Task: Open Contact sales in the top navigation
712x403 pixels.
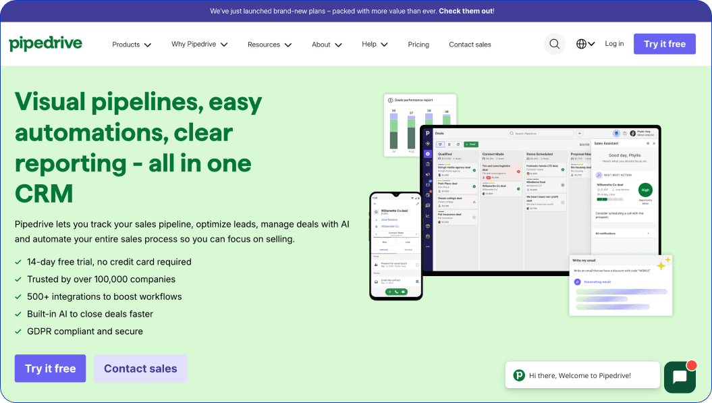Action: pos(470,45)
